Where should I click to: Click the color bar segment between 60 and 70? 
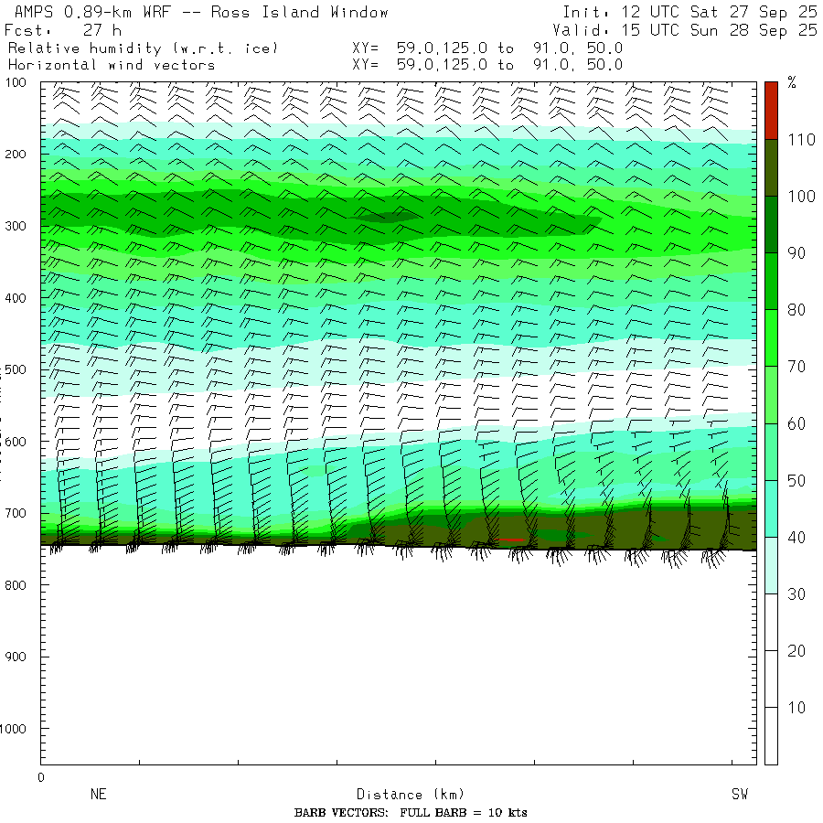click(771, 395)
